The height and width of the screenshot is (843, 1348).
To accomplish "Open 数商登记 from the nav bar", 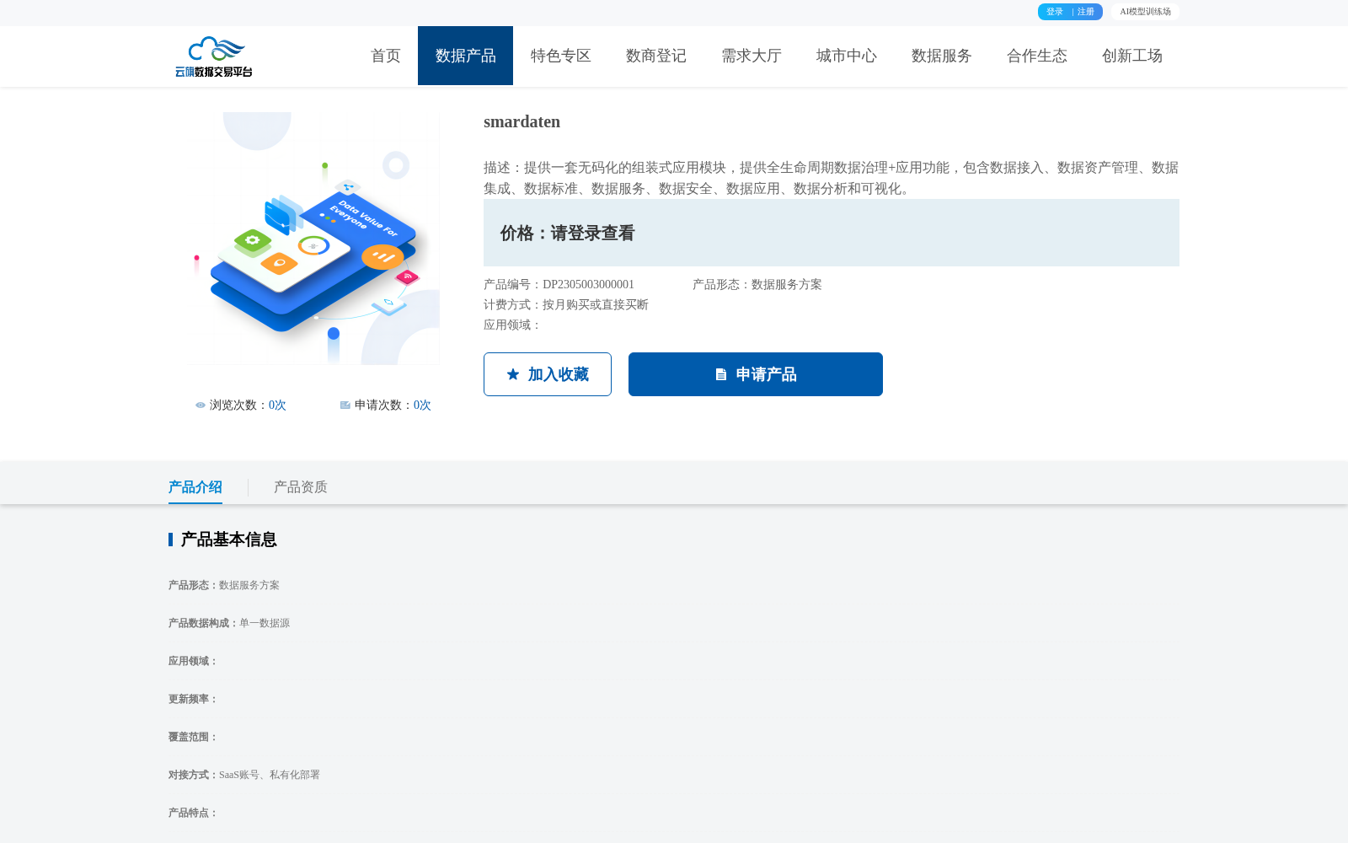I will click(656, 56).
